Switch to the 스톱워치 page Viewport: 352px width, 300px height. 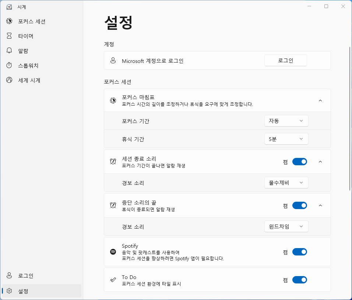click(42, 66)
